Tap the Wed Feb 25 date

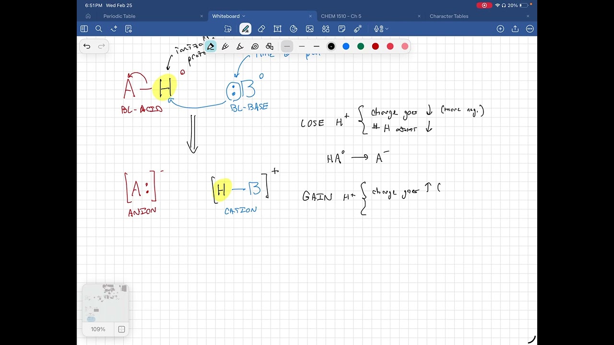119,5
